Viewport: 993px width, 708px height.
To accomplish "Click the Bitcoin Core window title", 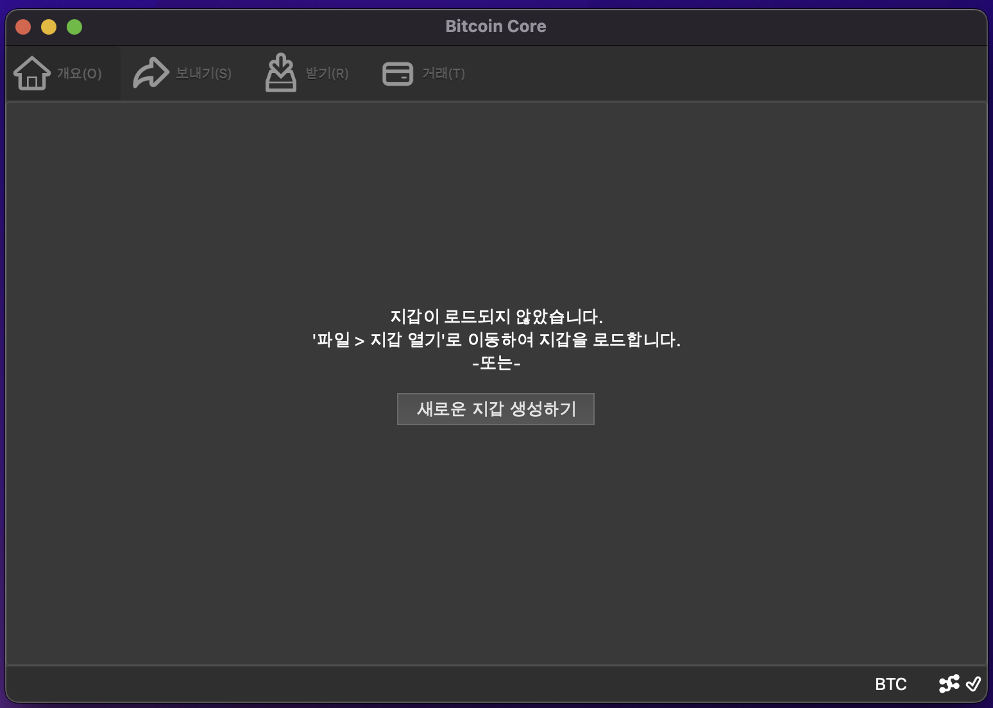I will pyautogui.click(x=496, y=26).
